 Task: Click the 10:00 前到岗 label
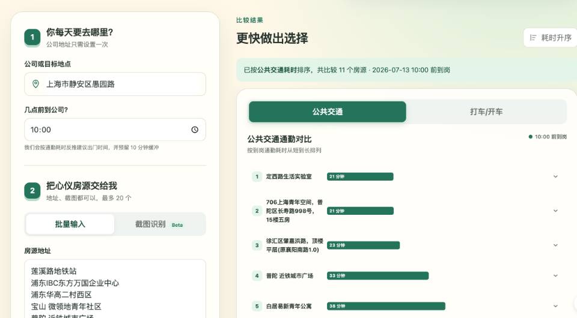[x=551, y=137]
